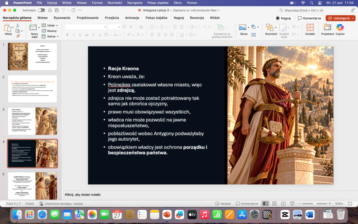Image resolution: width=358 pixels, height=224 pixels.
Task: Select slide 5 thumbnail
Action: click(x=33, y=186)
